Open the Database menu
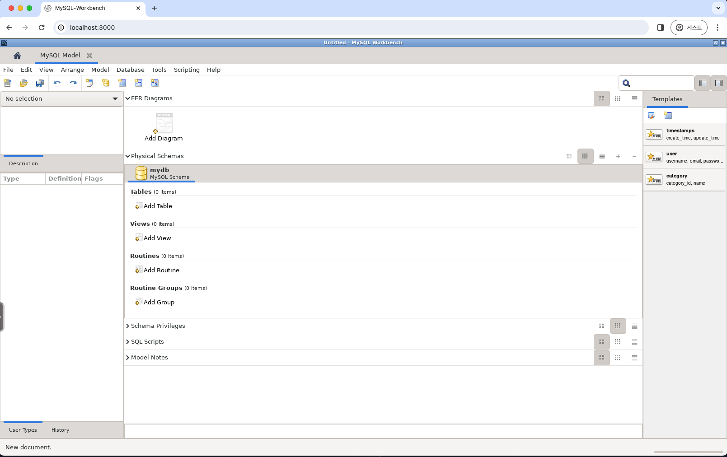The image size is (727, 457). click(130, 70)
